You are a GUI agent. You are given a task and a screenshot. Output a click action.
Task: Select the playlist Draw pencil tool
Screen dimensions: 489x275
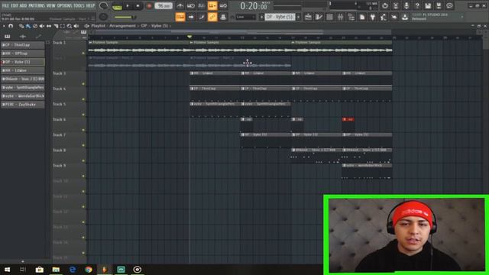(x=21, y=26)
